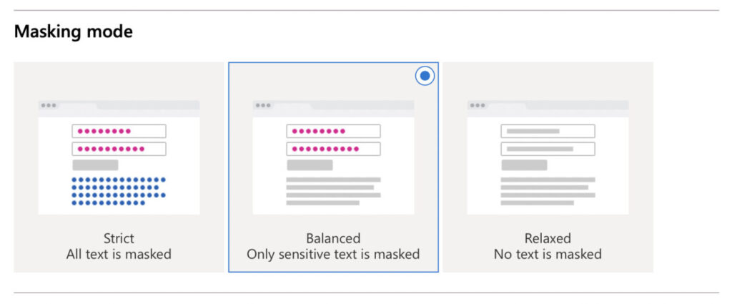The image size is (732, 304).
Task: Click the Balanced mode preview illustration
Action: click(x=333, y=157)
